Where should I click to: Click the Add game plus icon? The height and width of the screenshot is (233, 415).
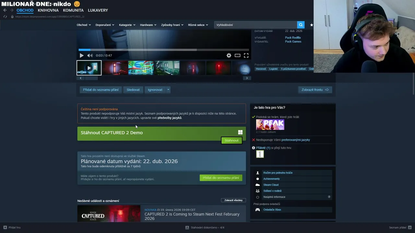point(5,227)
